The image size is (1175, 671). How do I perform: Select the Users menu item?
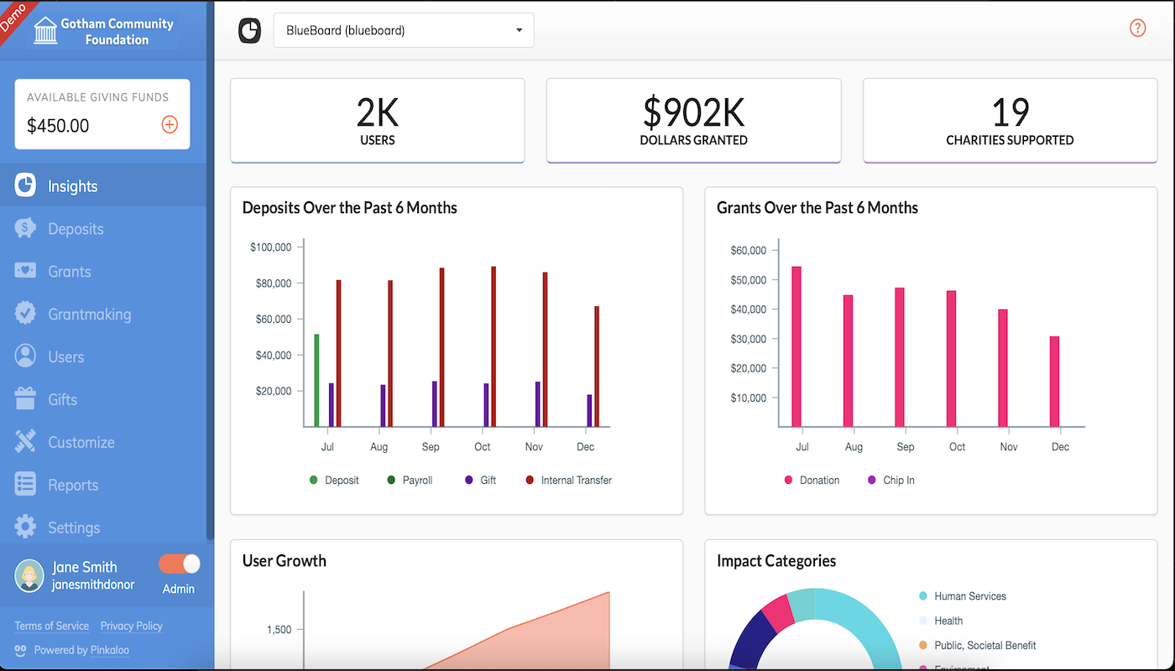pyautogui.click(x=103, y=357)
